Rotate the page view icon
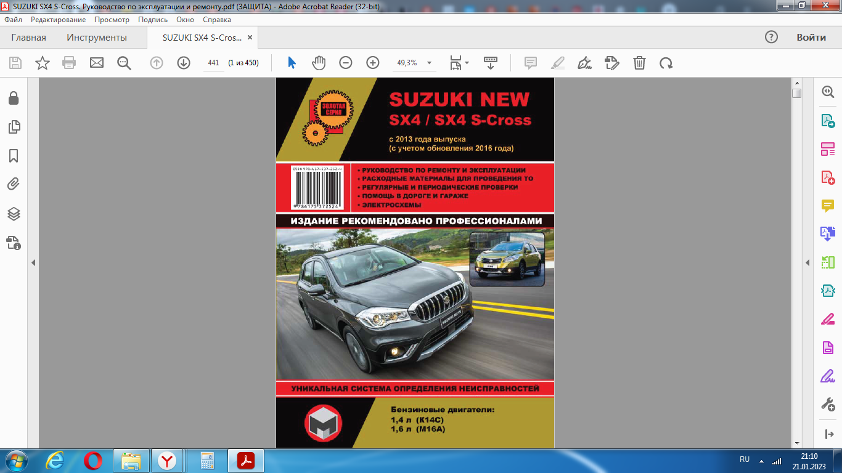This screenshot has width=842, height=473. [666, 63]
